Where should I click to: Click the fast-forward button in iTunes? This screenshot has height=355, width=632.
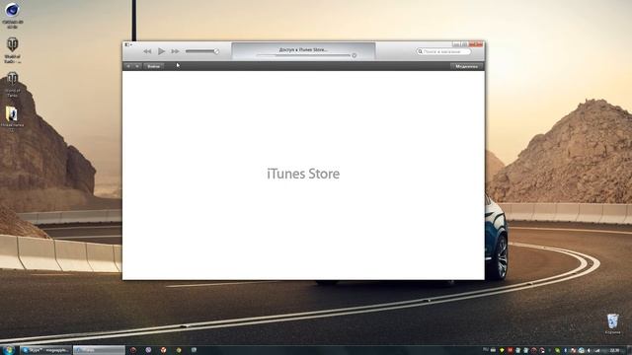point(175,51)
